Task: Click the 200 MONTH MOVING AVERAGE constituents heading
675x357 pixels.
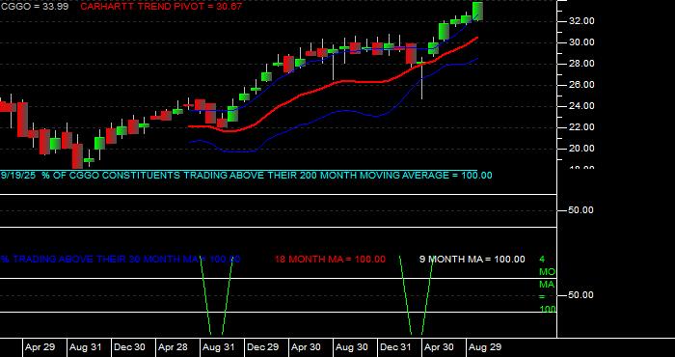Action: [246, 176]
